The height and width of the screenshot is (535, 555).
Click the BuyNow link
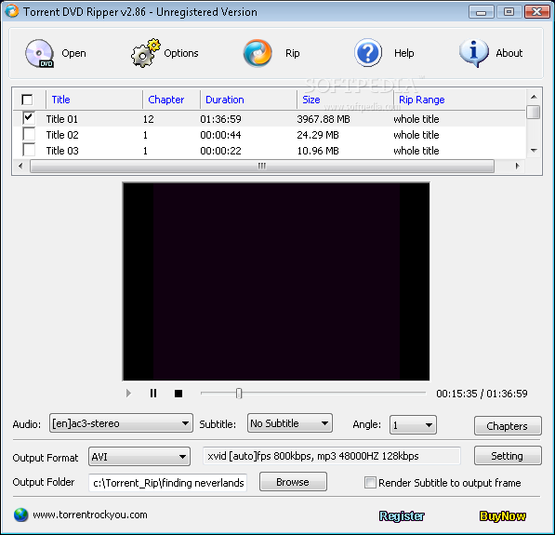point(503,516)
